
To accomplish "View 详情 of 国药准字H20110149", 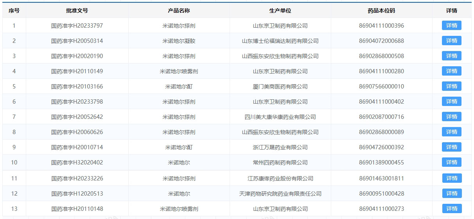I will pos(452,71).
